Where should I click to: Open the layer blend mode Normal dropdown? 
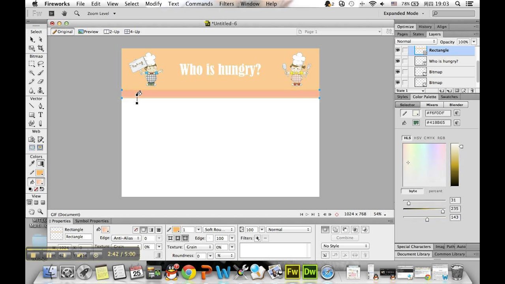416,41
